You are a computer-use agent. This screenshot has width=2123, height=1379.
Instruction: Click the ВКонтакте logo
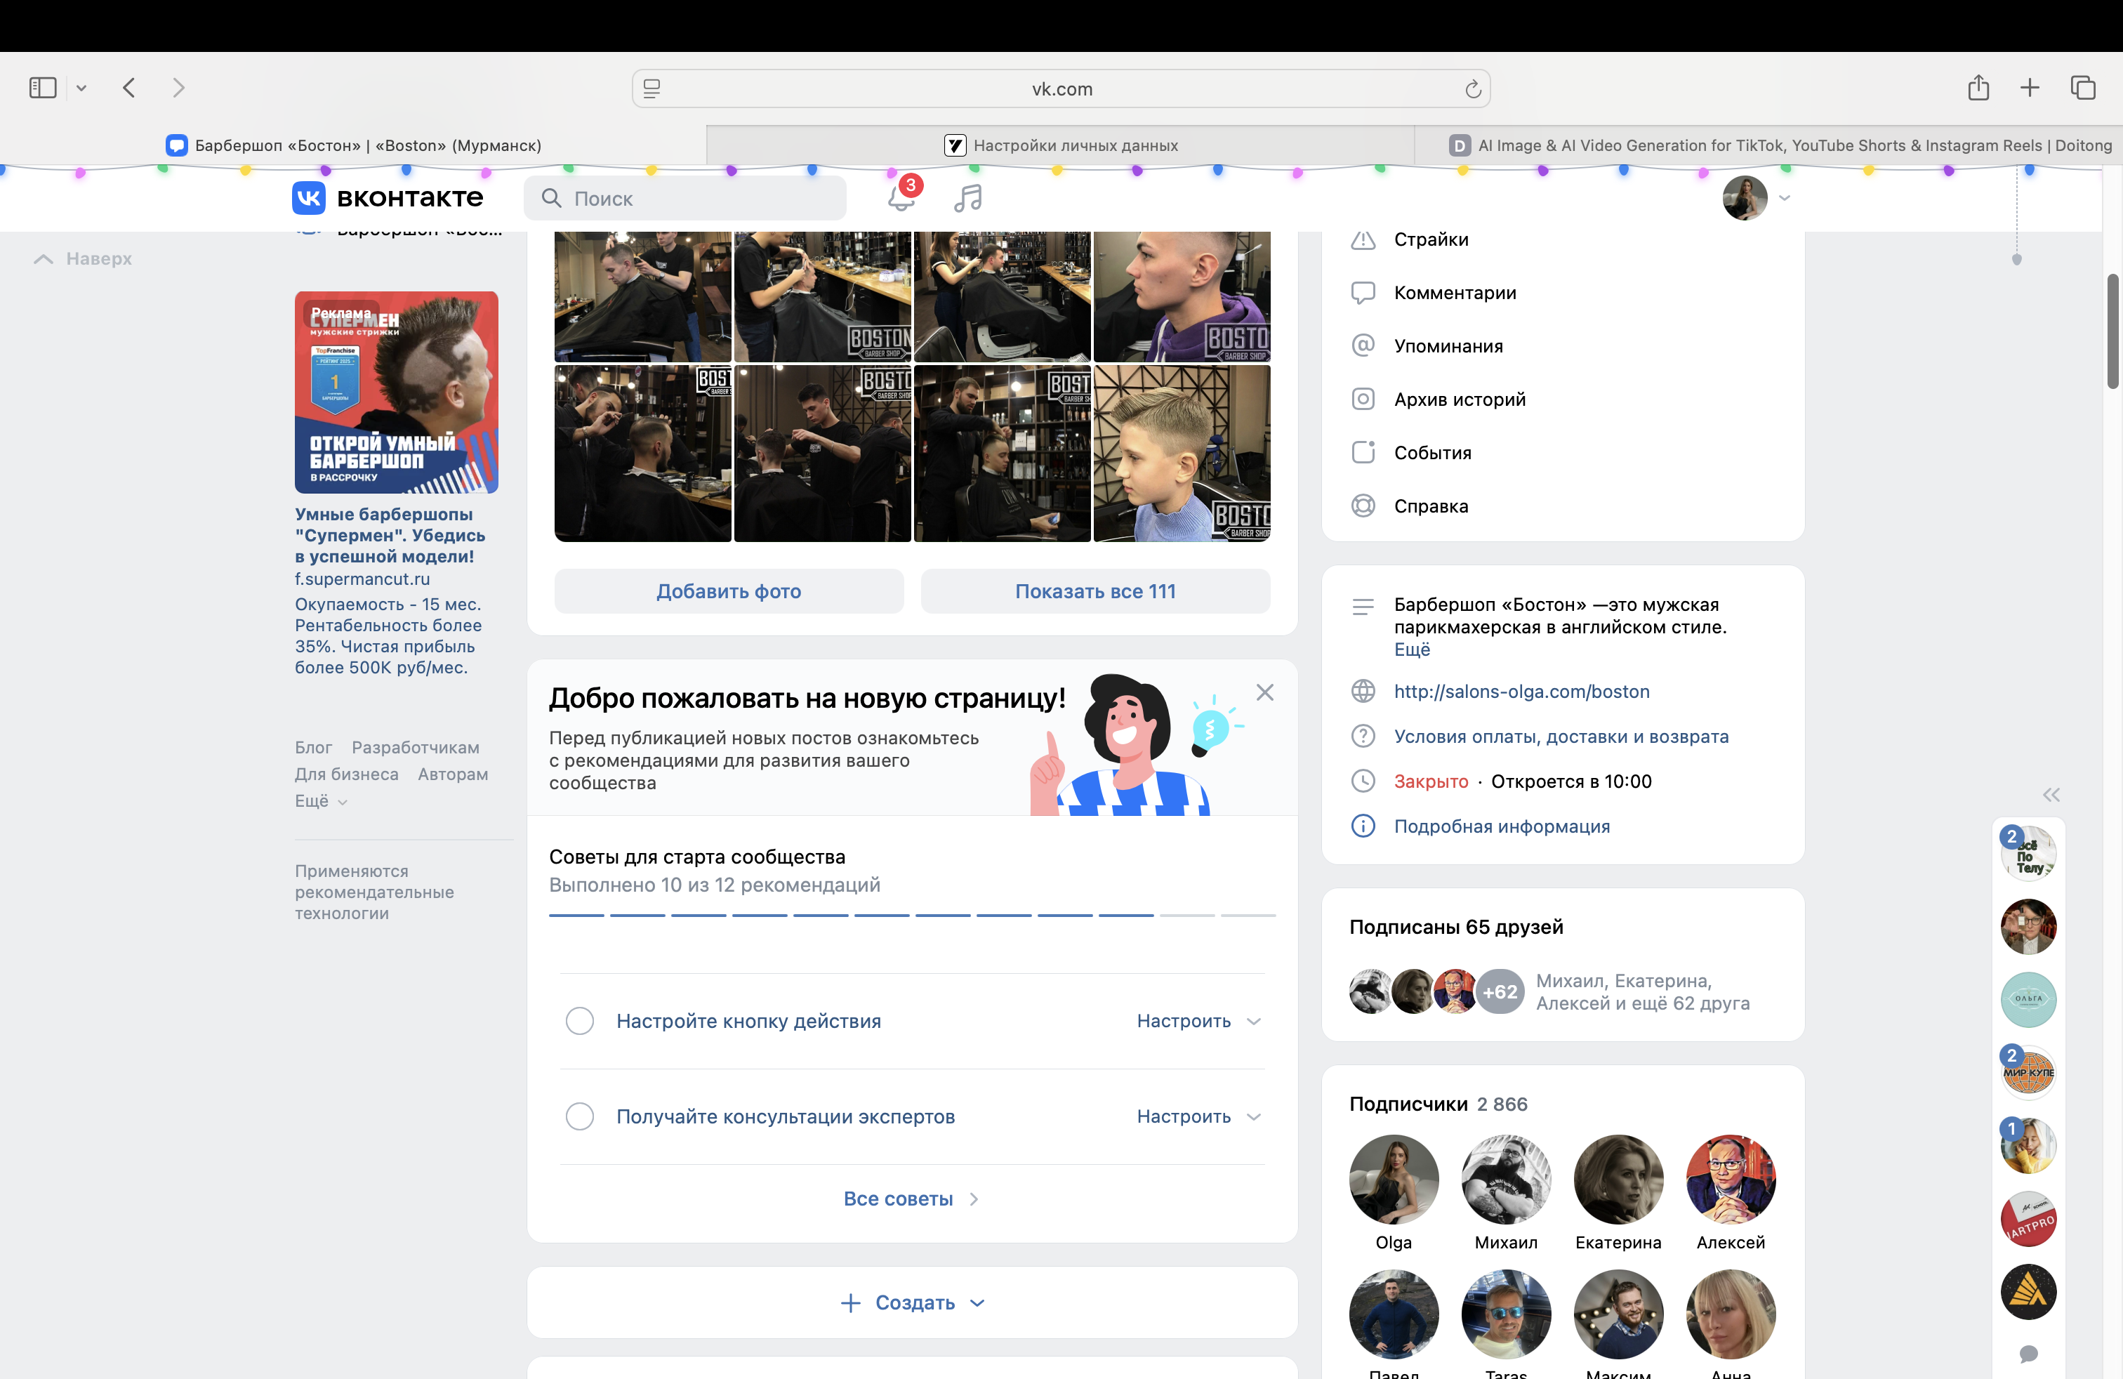388,197
